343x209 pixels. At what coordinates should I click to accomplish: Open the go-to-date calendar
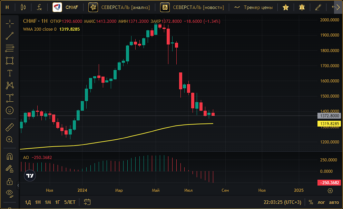pyautogui.click(x=87, y=202)
